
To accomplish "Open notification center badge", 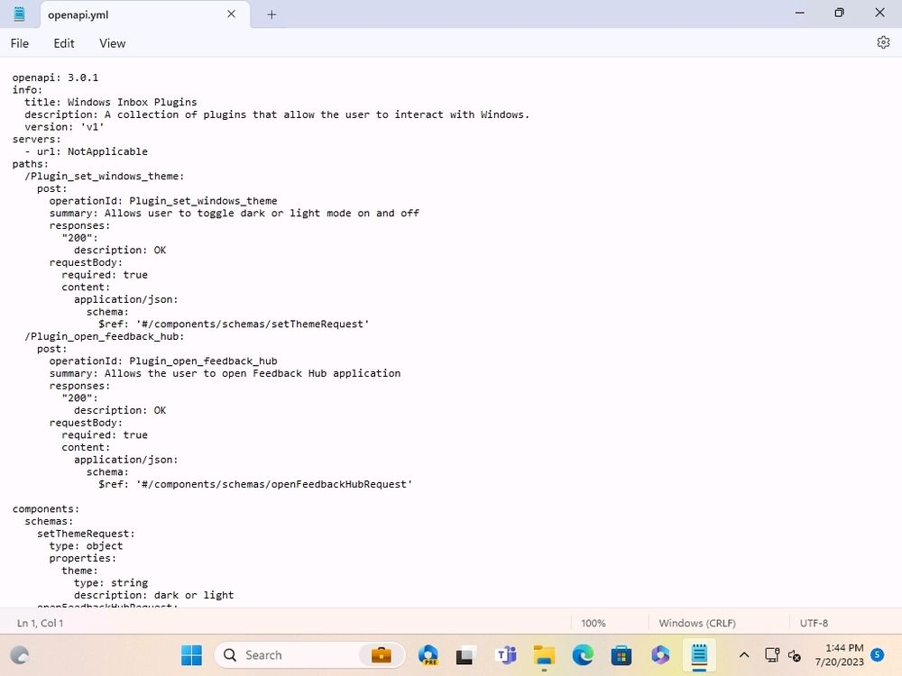I will click(878, 654).
